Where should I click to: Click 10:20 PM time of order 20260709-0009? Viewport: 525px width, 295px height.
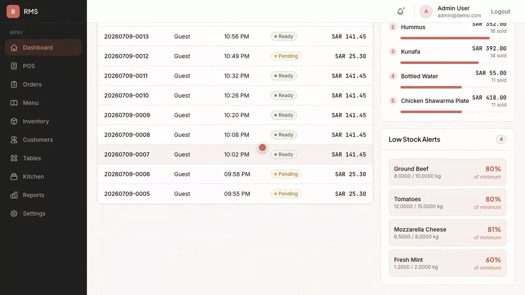coord(237,115)
